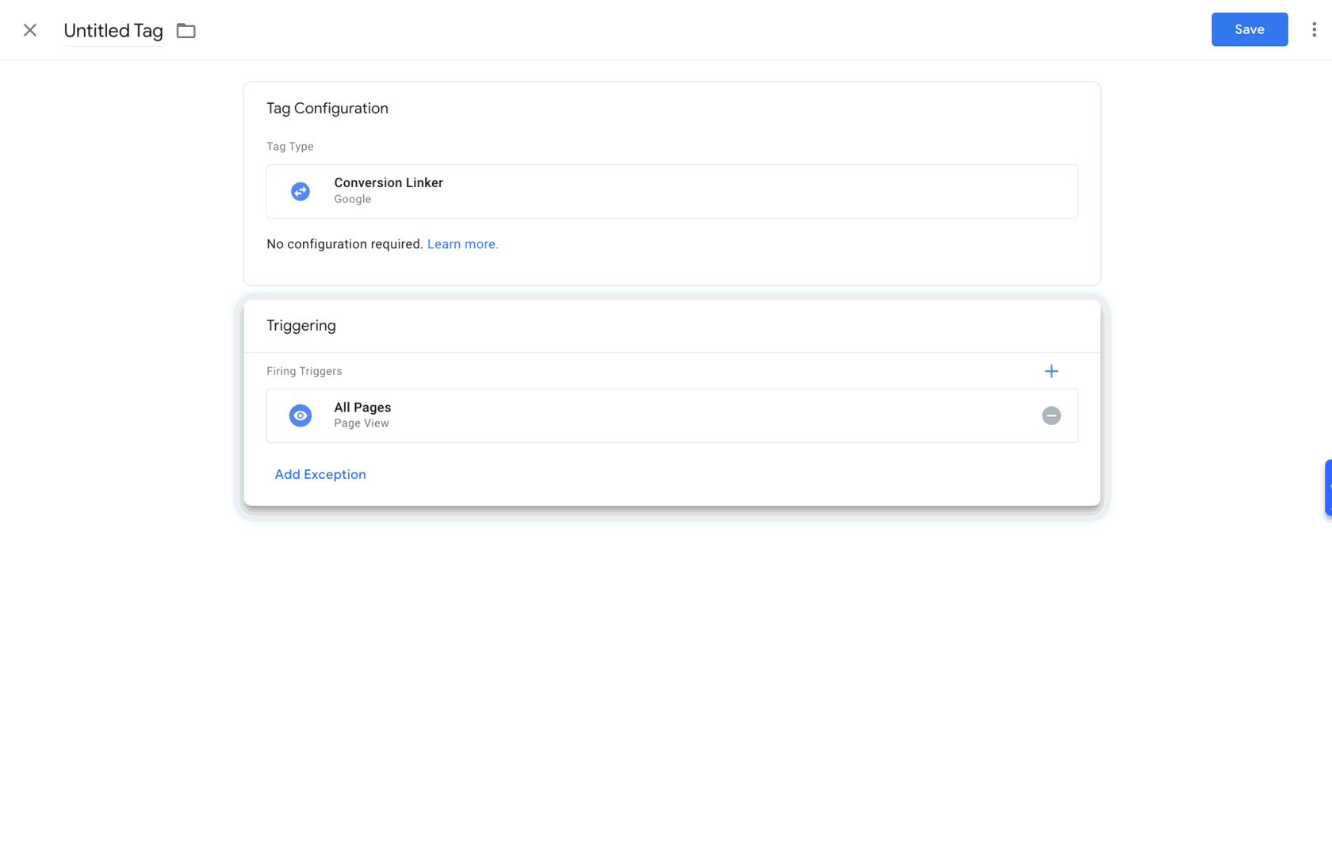Click the Tag Type label
Viewport: 1332px width, 850px height.
[x=290, y=147]
